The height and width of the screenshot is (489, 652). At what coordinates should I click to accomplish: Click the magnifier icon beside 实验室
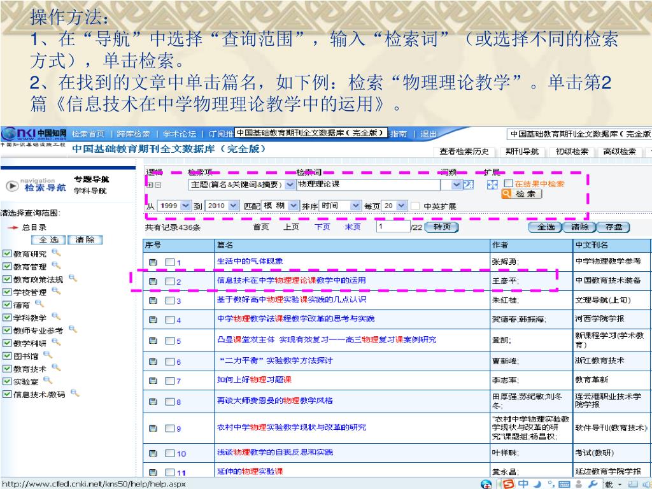click(x=47, y=380)
